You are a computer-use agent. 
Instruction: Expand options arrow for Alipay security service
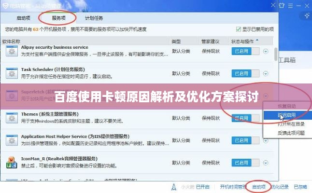[x=266, y=51]
